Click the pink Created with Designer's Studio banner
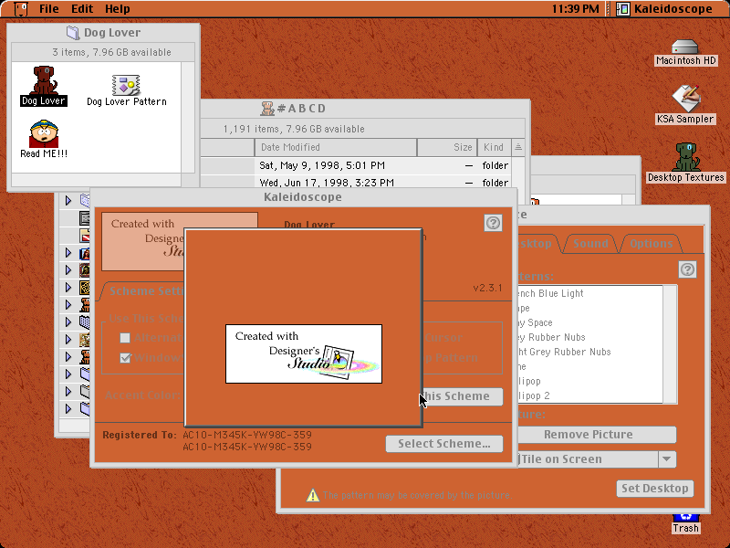The height and width of the screenshot is (548, 730). pos(143,241)
